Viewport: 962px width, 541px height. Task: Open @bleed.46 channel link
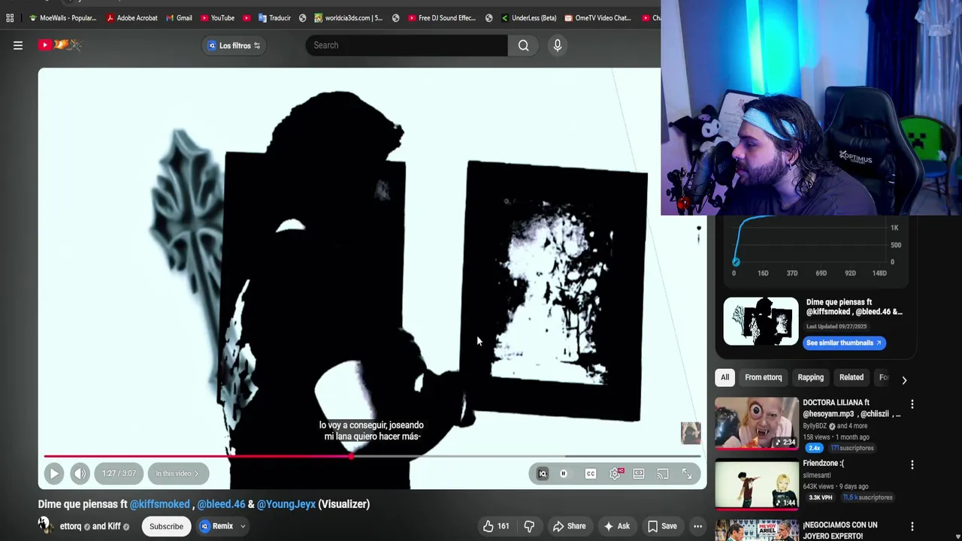pyautogui.click(x=221, y=504)
